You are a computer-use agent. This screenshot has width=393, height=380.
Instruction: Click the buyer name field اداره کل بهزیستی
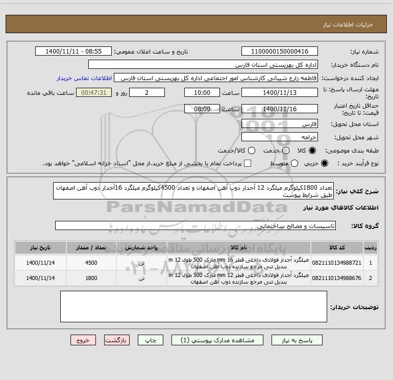[x=203, y=64]
